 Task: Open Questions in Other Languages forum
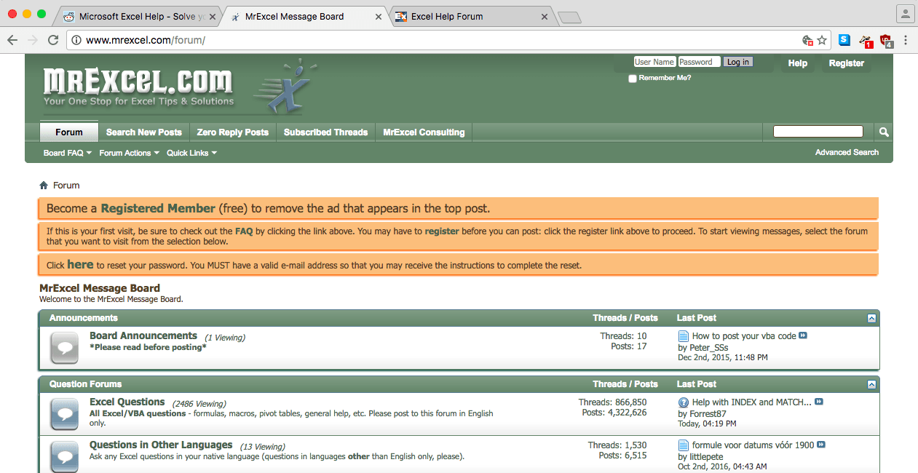click(x=161, y=445)
